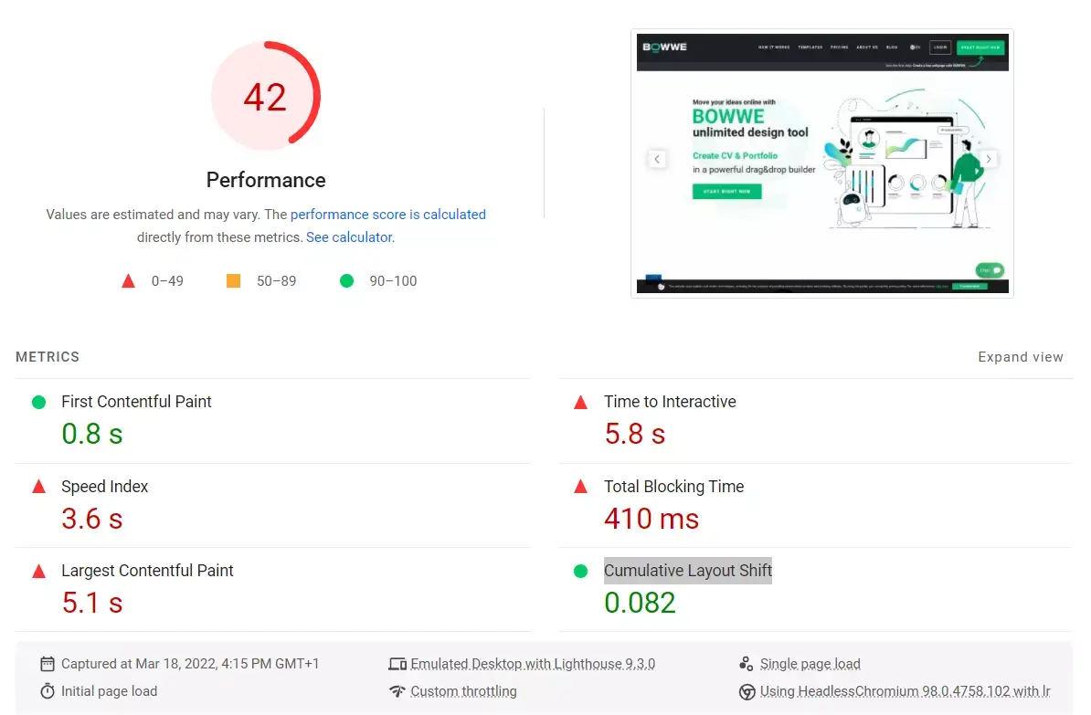Click the METRICS section heading
The width and height of the screenshot is (1091, 715).
coord(48,357)
